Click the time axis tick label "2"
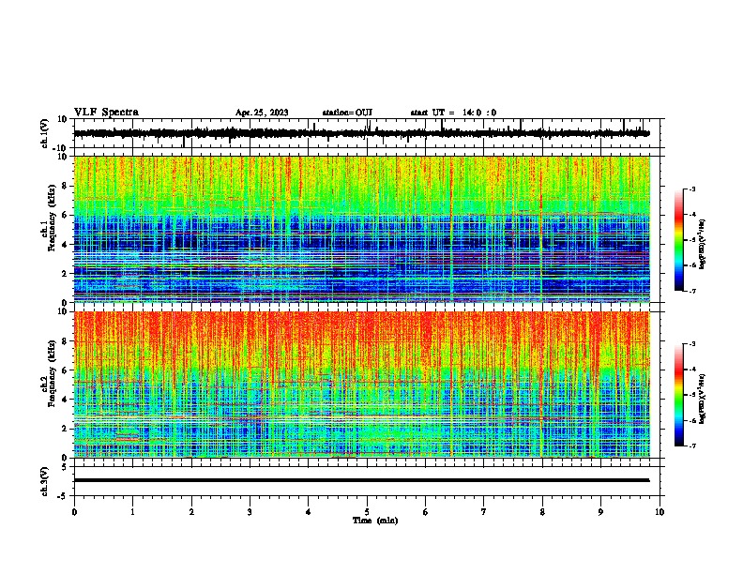743x574 pixels. (x=191, y=512)
